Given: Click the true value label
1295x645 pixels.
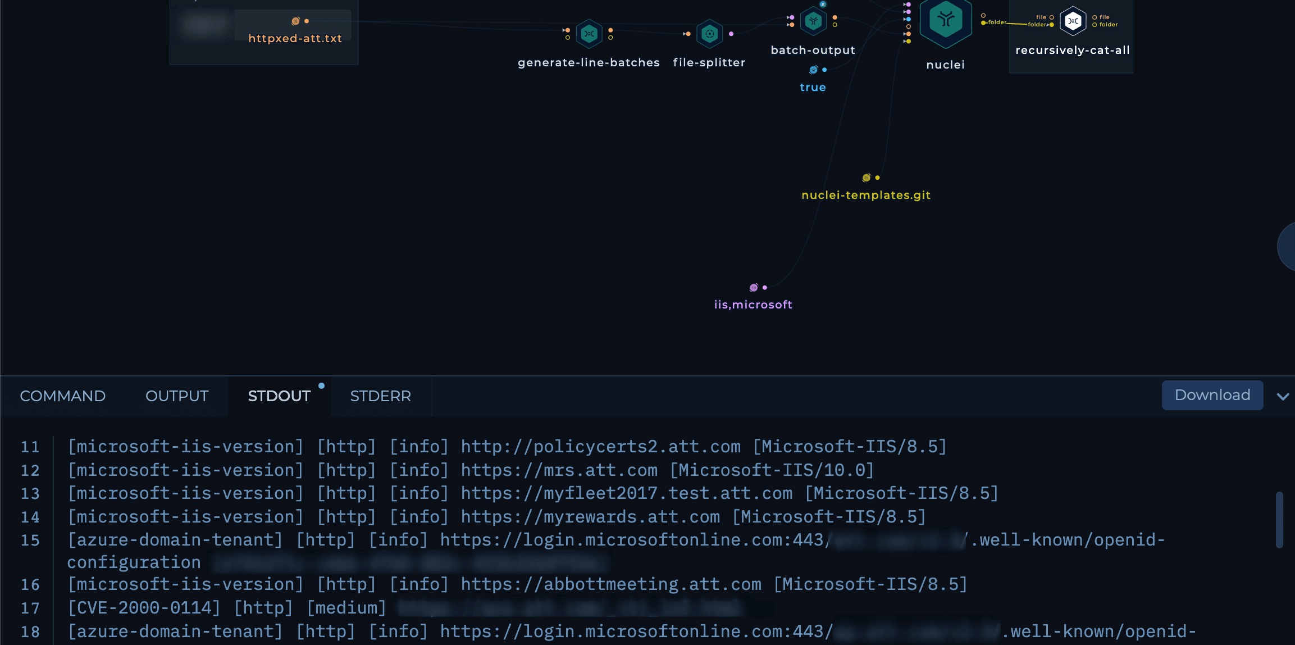Looking at the screenshot, I should 813,87.
